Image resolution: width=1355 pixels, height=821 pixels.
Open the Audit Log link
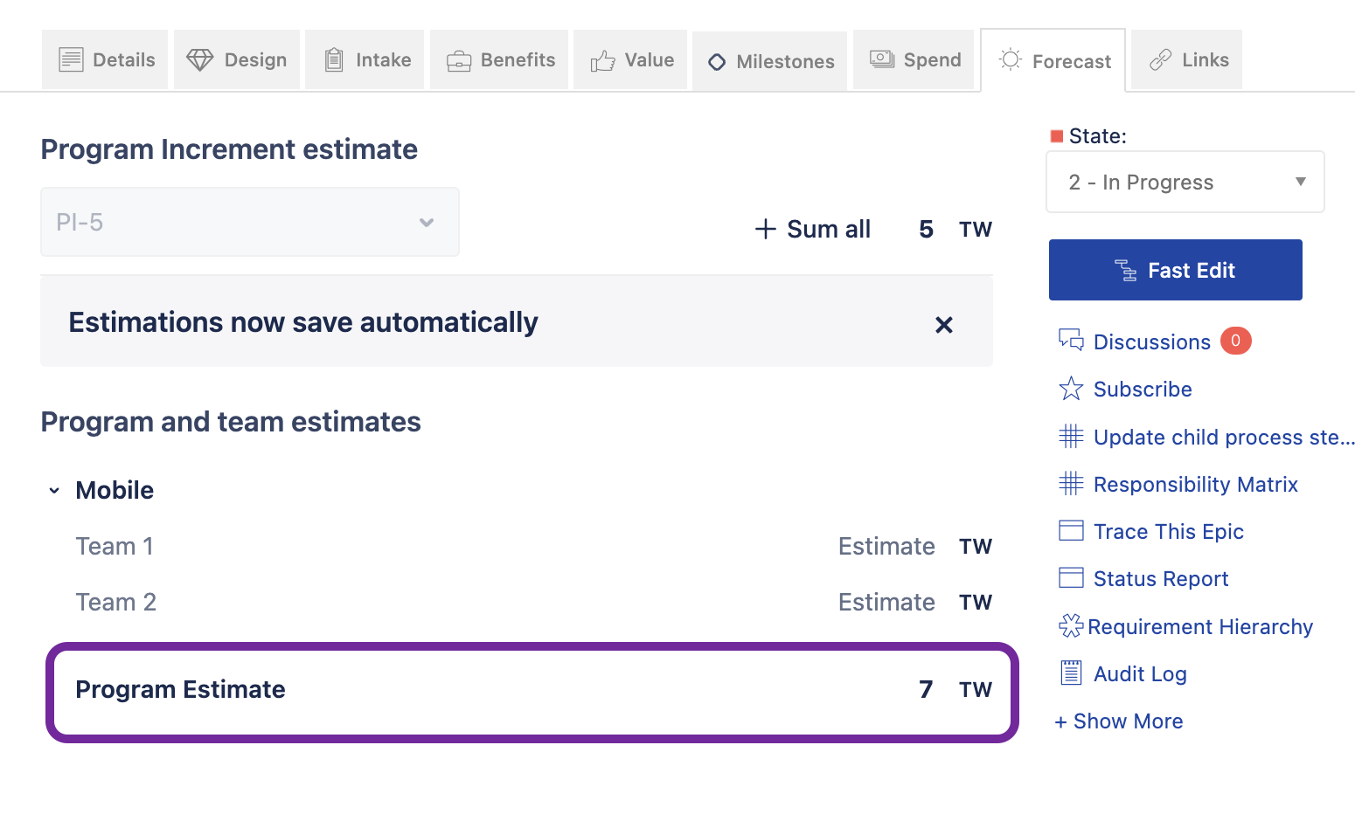coord(1140,674)
